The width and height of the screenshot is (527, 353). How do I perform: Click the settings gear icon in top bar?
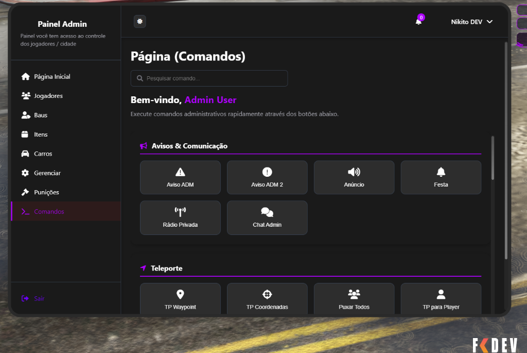click(139, 21)
